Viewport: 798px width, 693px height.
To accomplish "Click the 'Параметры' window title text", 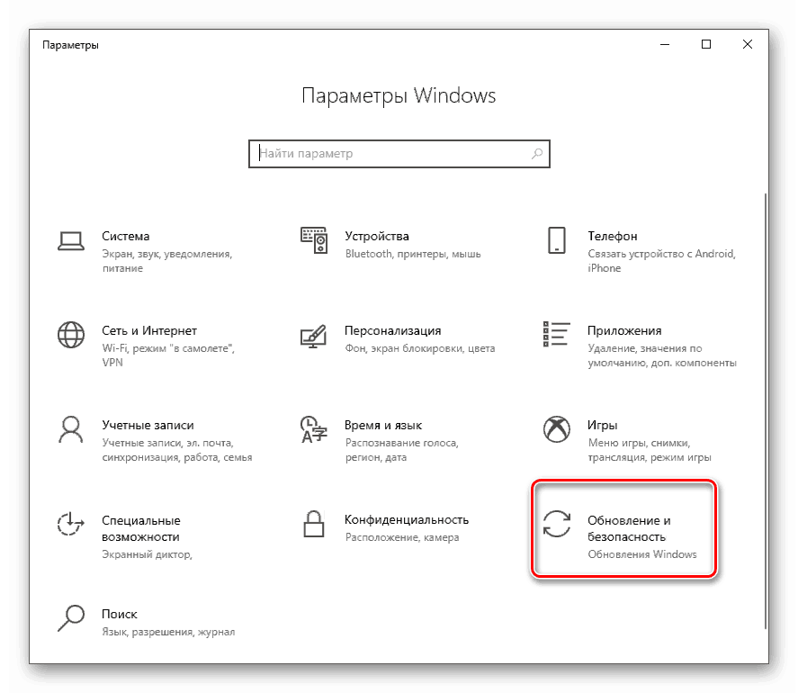I will tap(70, 45).
